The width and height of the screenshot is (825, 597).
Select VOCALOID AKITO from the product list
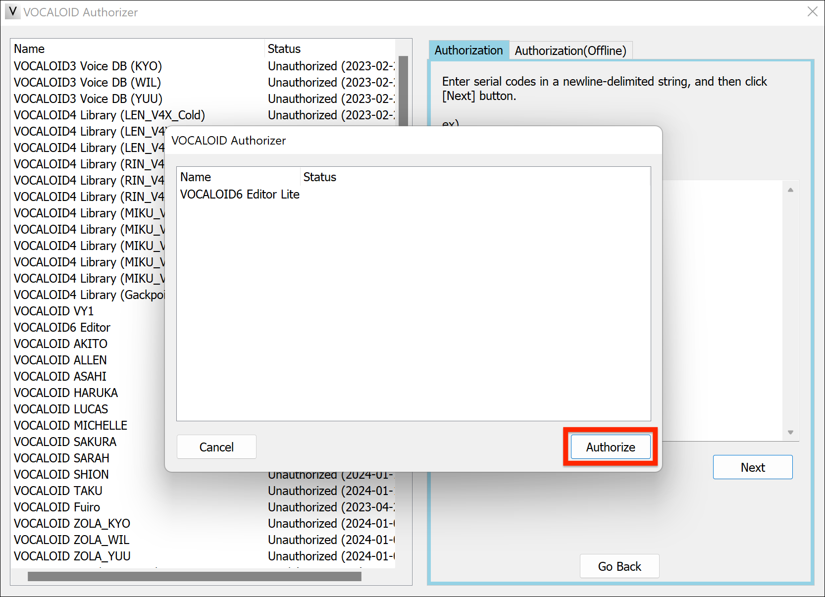coord(60,343)
